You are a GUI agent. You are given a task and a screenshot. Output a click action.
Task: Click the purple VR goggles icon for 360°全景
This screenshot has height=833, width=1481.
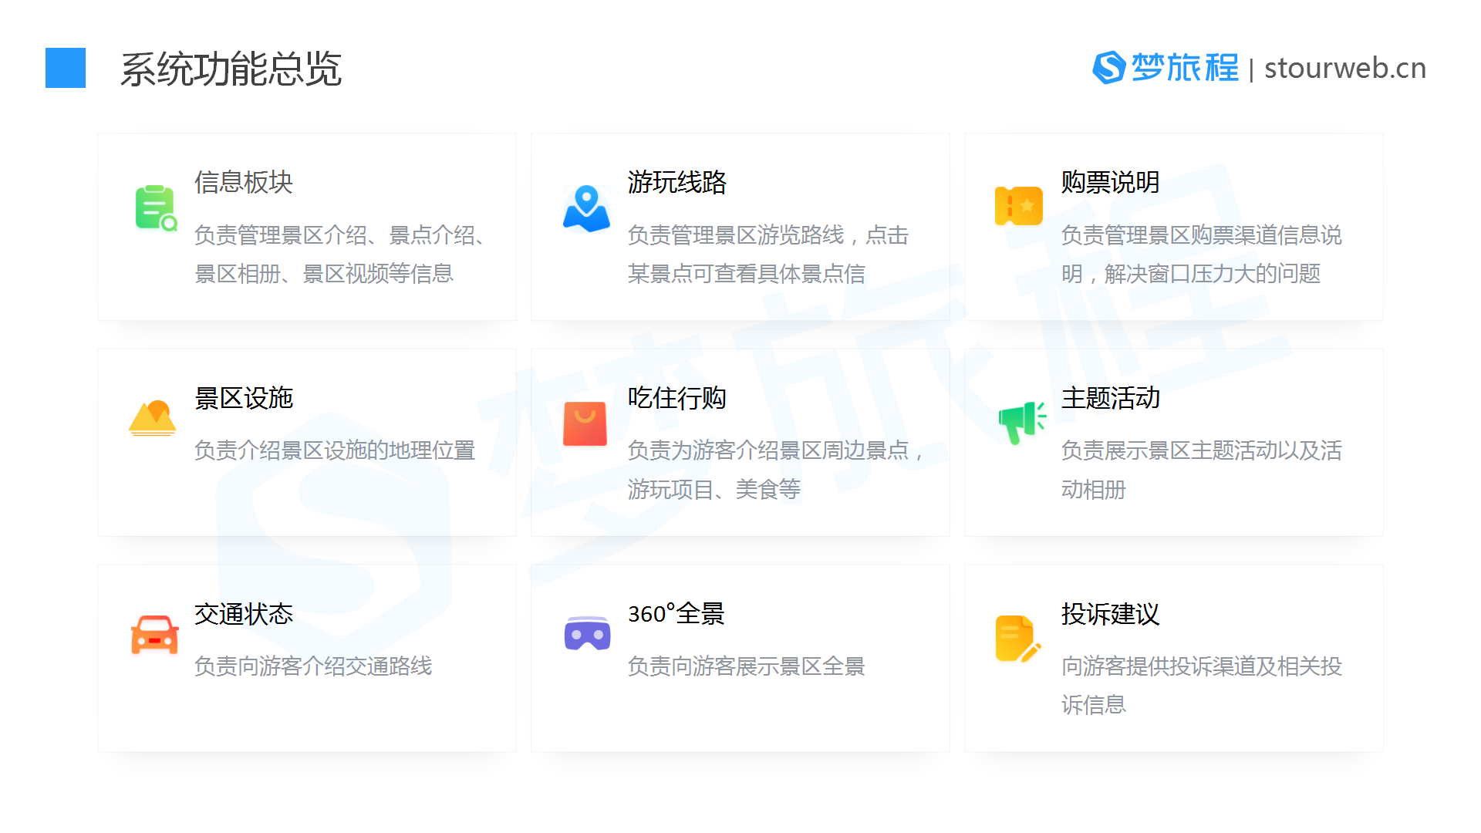(587, 633)
